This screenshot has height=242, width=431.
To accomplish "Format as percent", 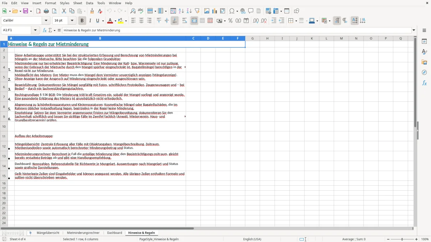I will pos(231,21).
